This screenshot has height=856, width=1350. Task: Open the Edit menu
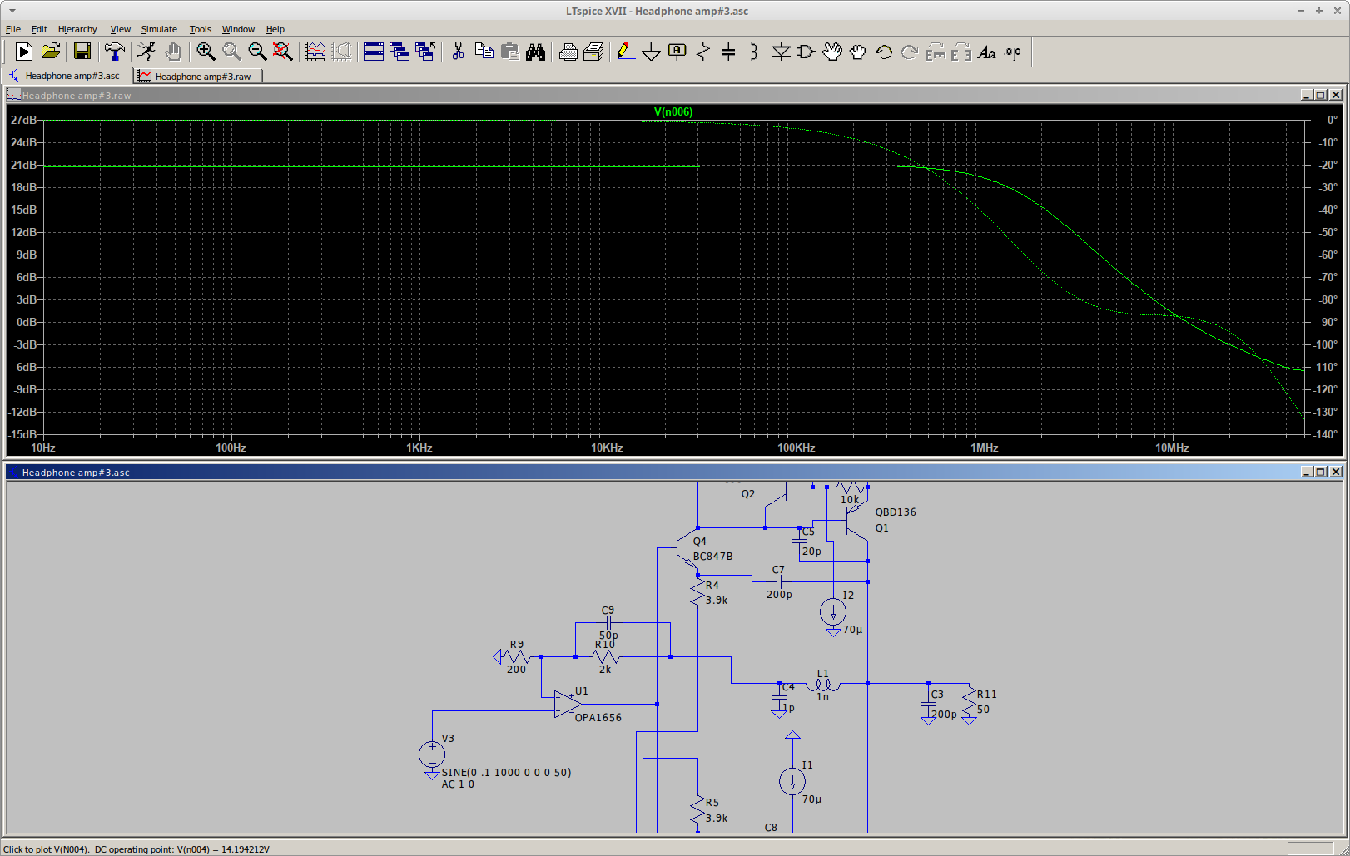[x=39, y=29]
